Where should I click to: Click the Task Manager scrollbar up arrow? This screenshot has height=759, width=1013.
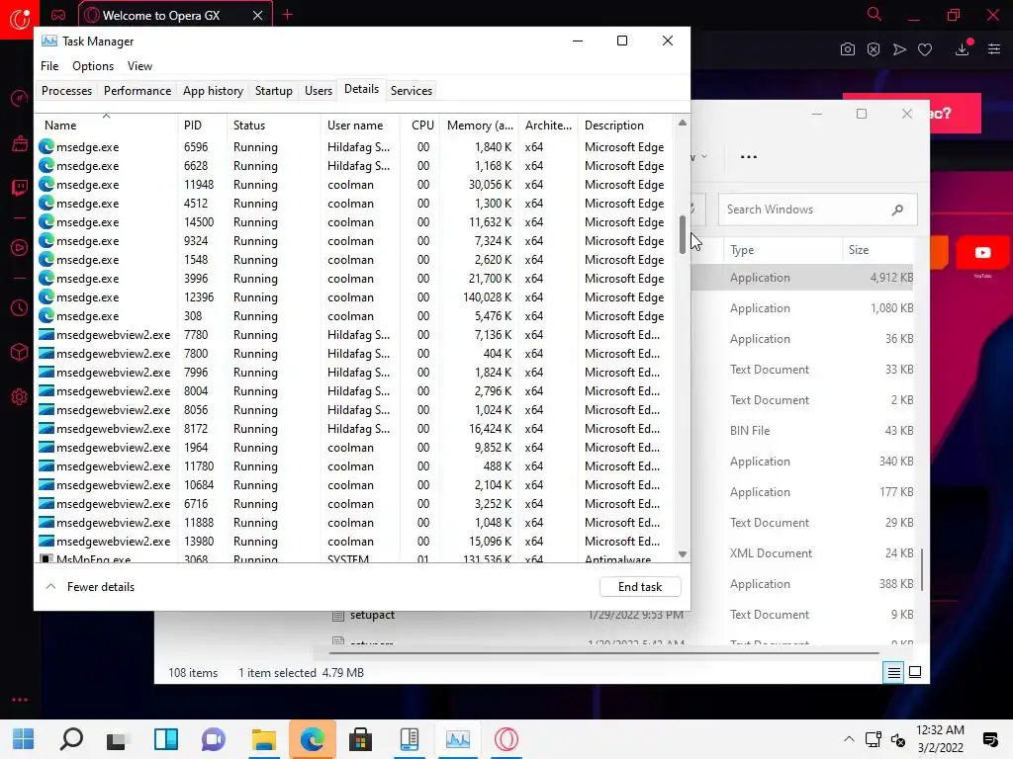(x=683, y=123)
